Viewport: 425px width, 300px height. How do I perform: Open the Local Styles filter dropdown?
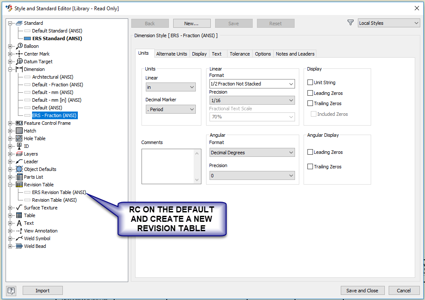tap(389, 23)
